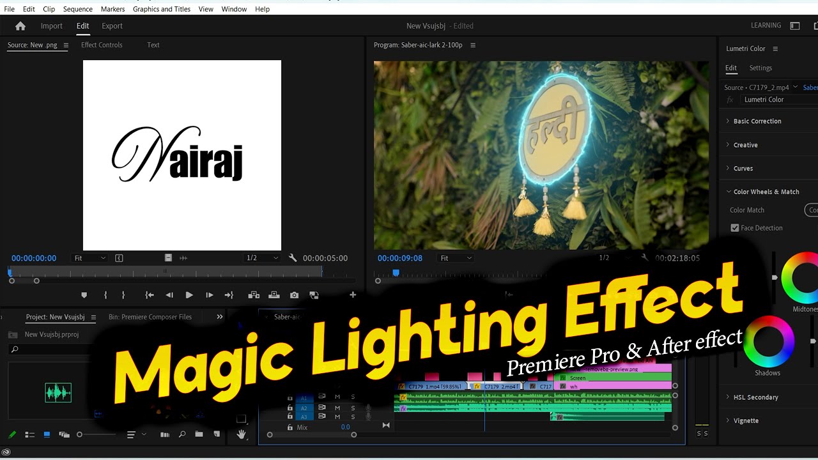Switch Project panel to List view
818x460 pixels.
pos(29,434)
